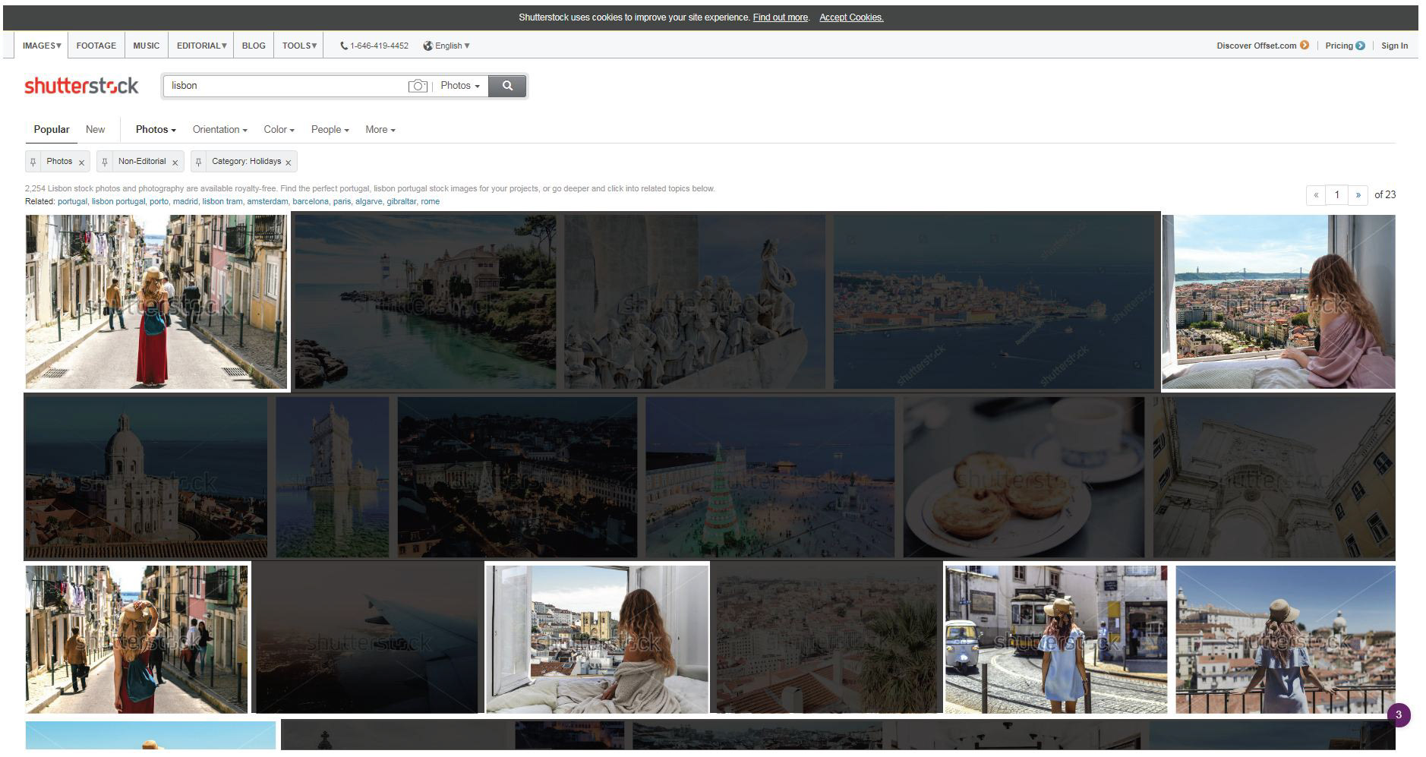Open photo of Belem Tower reflection
Image resolution: width=1426 pixels, height=757 pixels.
(x=333, y=477)
